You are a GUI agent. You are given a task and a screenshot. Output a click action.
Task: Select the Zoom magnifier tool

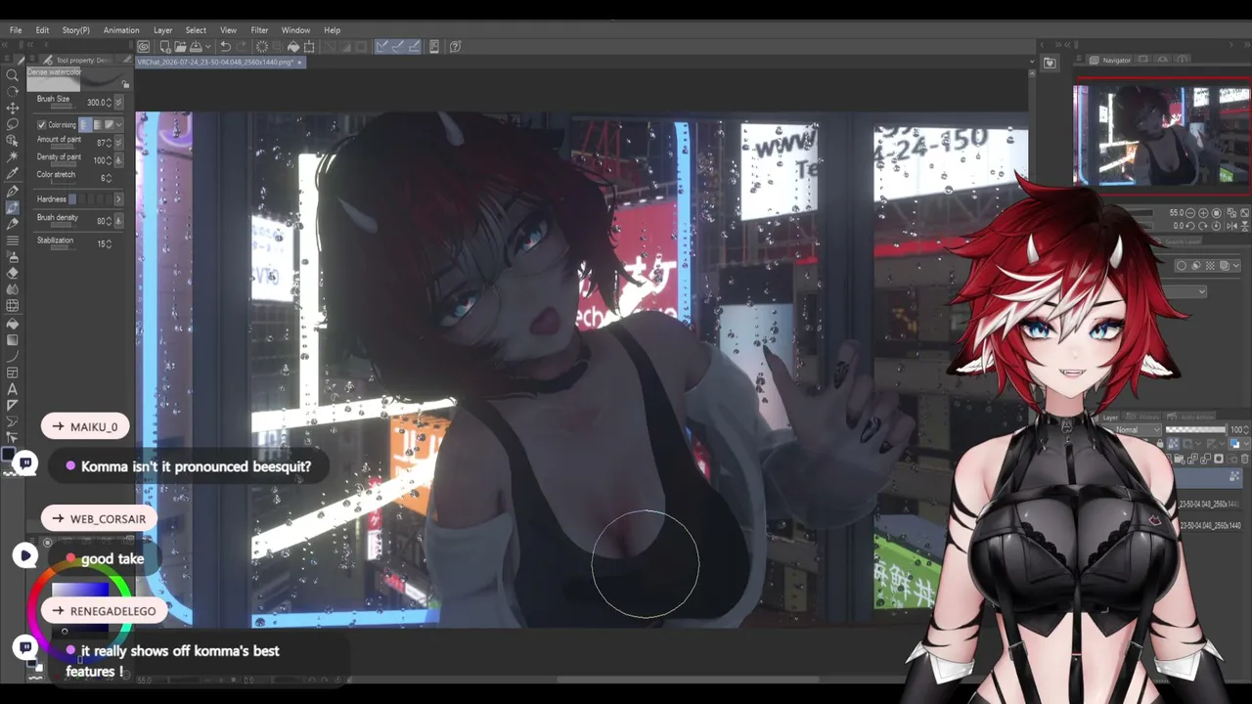coord(13,74)
